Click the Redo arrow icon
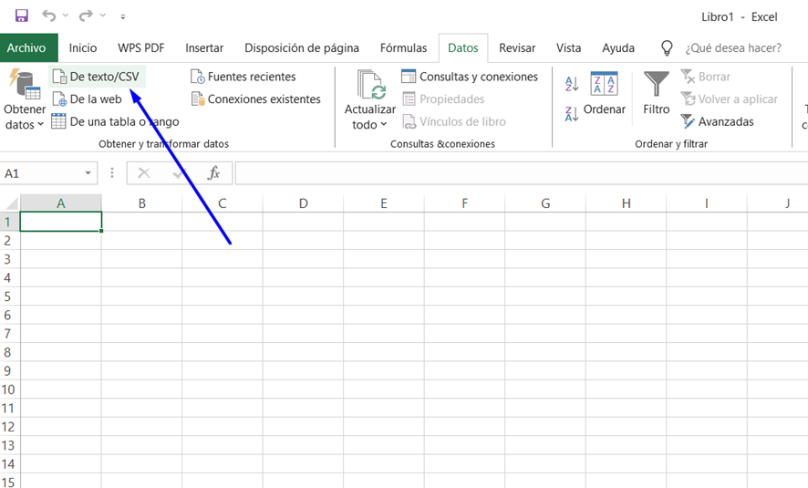The width and height of the screenshot is (808, 488). tap(85, 16)
